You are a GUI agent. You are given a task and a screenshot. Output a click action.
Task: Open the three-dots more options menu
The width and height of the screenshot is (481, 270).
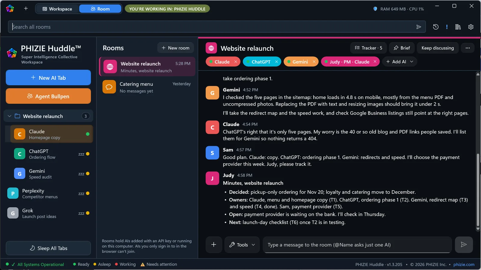click(467, 48)
